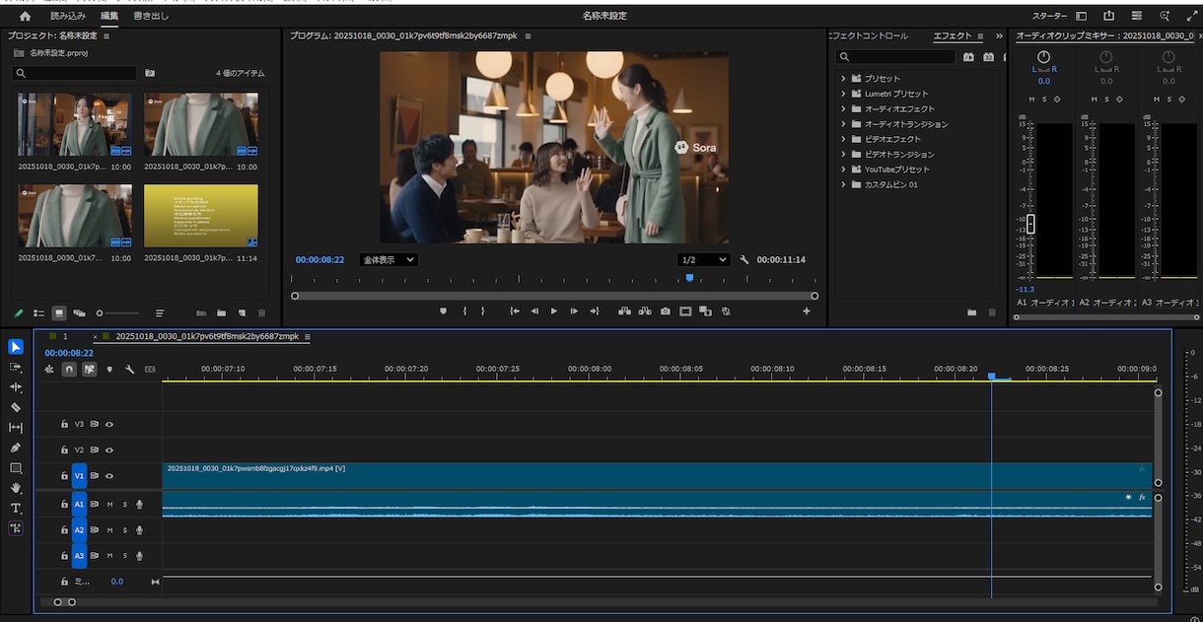This screenshot has width=1203, height=622.
Task: Click New Bin folder icon in Project panel
Action: coord(222,313)
